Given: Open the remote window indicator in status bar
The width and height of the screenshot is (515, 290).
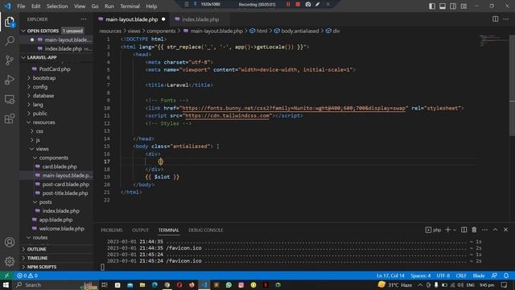Looking at the screenshot, I should [x=6, y=275].
